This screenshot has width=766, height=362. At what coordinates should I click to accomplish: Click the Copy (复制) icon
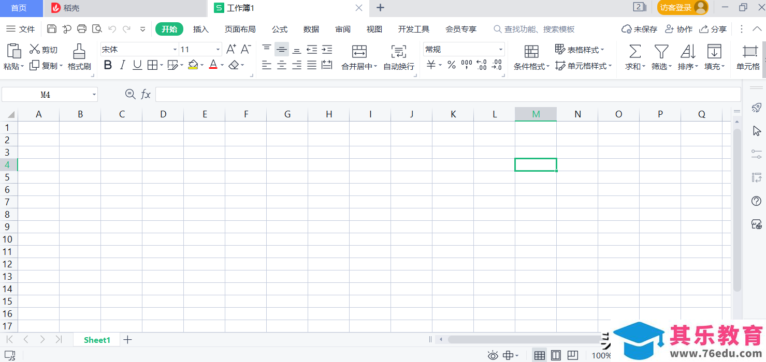pyautogui.click(x=35, y=66)
